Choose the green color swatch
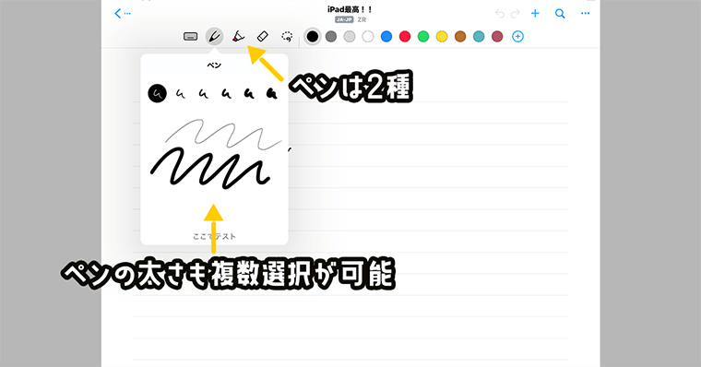 (x=423, y=37)
